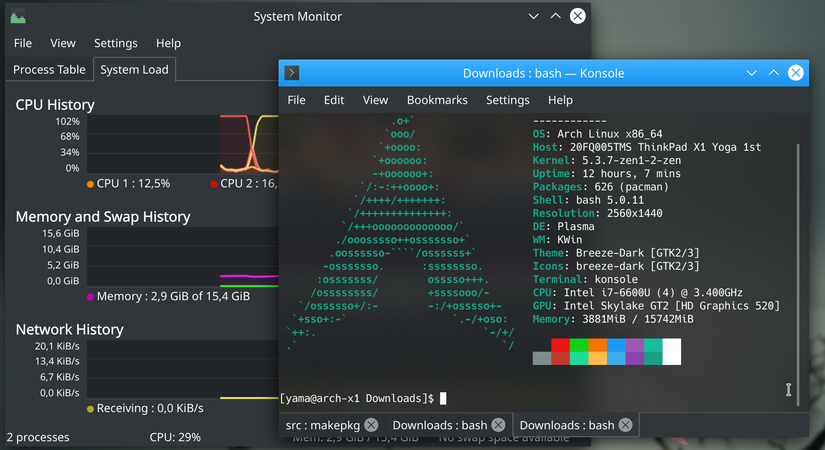Click the Konsole icon in its title bar

(291, 73)
